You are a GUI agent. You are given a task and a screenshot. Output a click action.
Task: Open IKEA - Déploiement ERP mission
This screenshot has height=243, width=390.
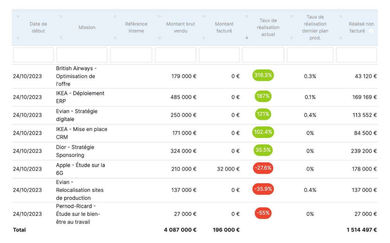80,97
